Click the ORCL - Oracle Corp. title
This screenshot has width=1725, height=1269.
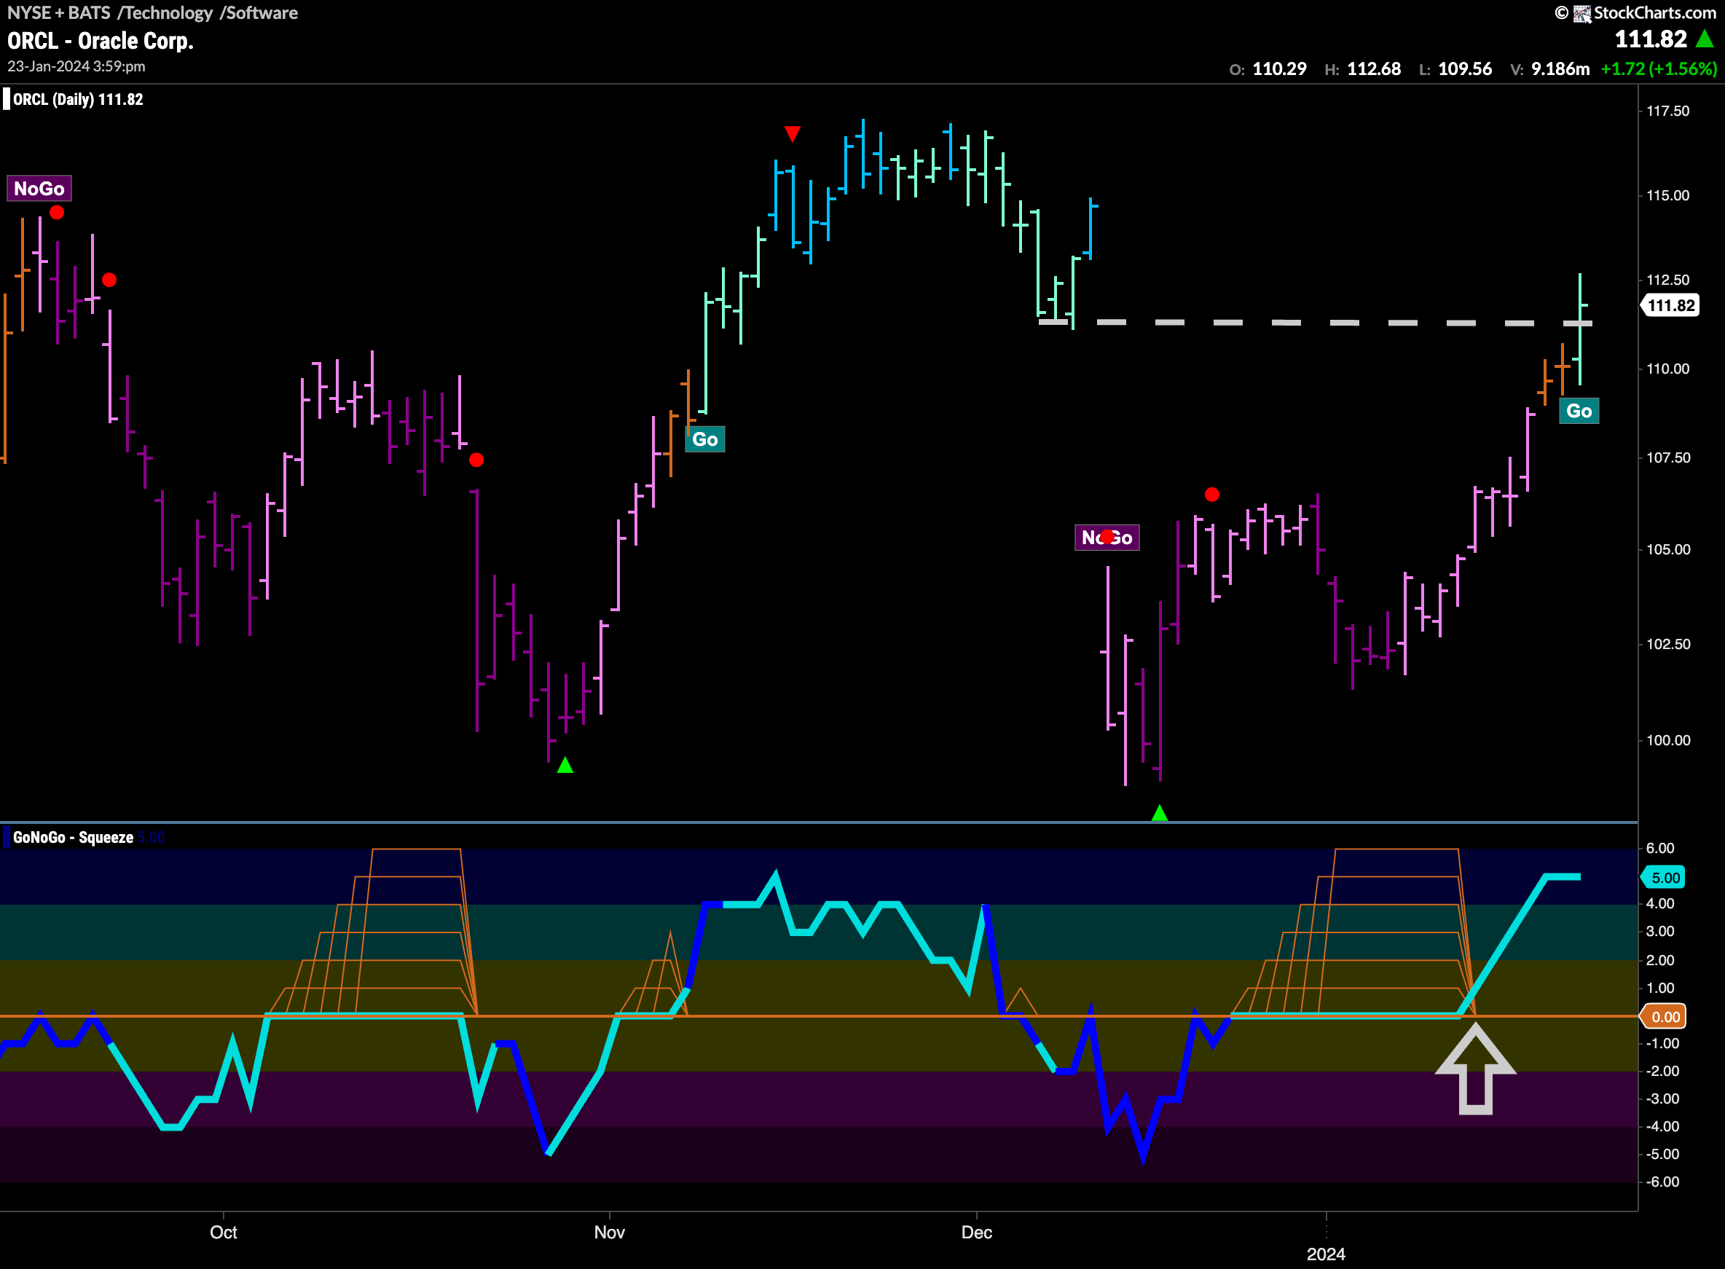click(x=100, y=41)
